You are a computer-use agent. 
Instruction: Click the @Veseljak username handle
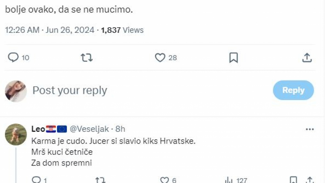pyautogui.click(x=89, y=129)
